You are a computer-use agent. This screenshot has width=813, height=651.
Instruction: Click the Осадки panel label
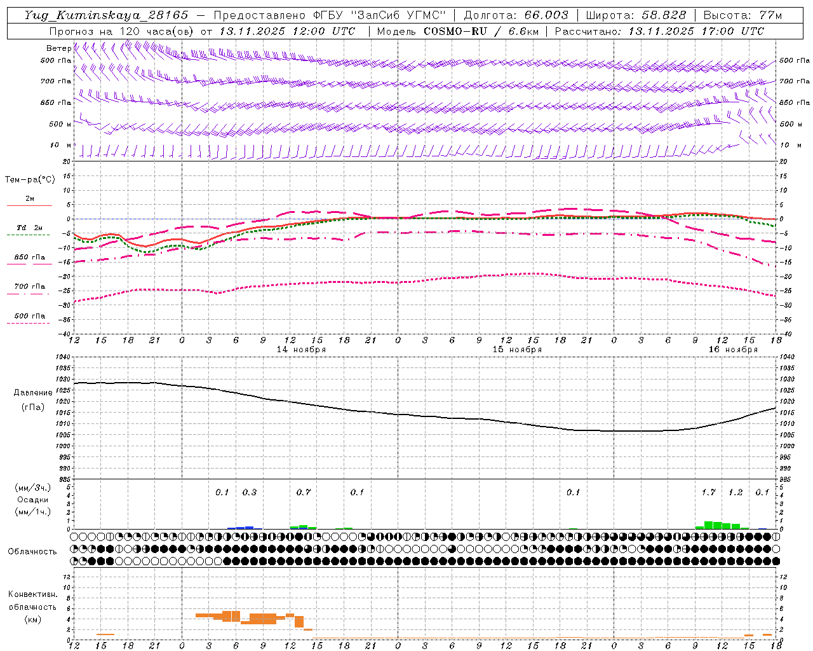pos(32,500)
